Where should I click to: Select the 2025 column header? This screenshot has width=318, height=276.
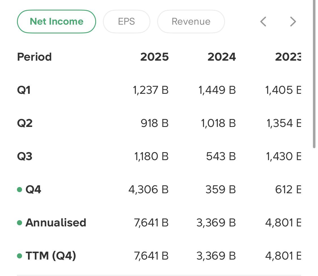click(x=155, y=57)
